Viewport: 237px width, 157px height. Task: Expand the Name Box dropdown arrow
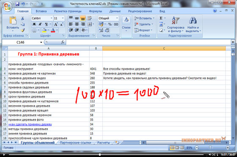click(x=41, y=42)
